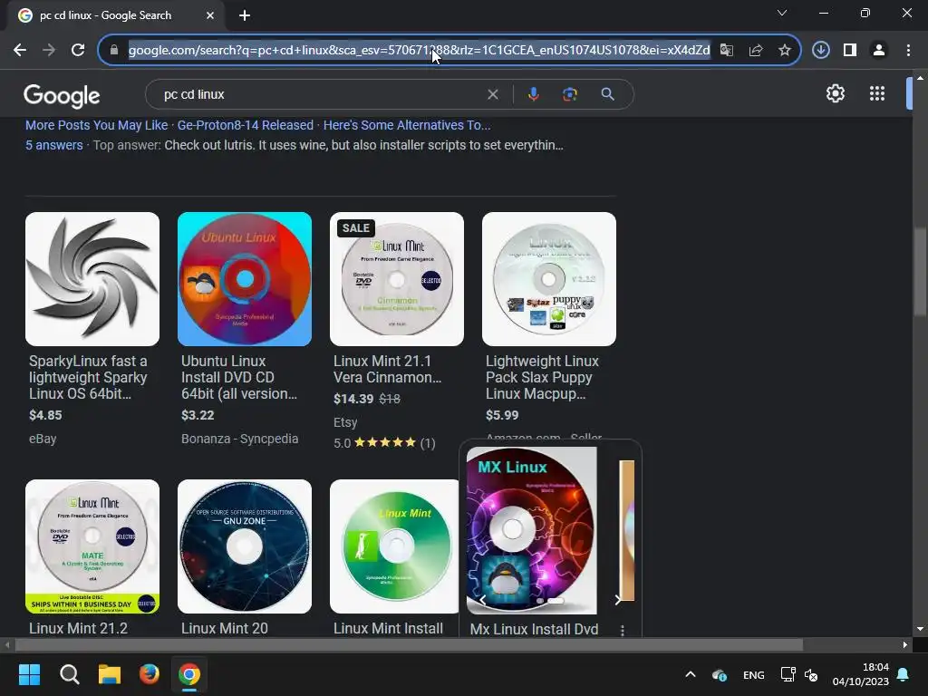928x696 pixels.
Task: Open the Chrome downloads icon
Action: (821, 51)
